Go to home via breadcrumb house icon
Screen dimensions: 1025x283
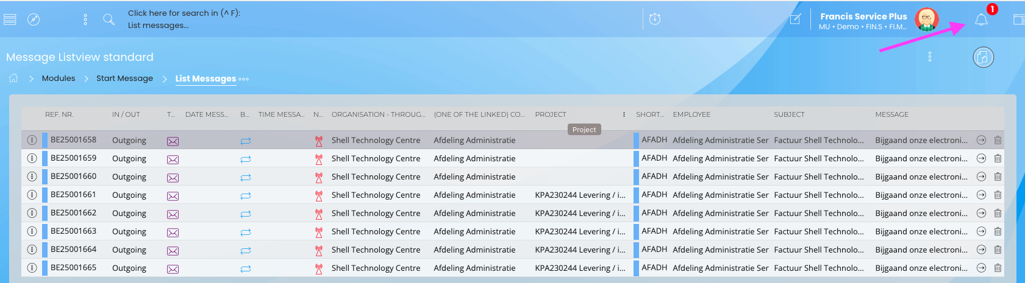coord(13,78)
